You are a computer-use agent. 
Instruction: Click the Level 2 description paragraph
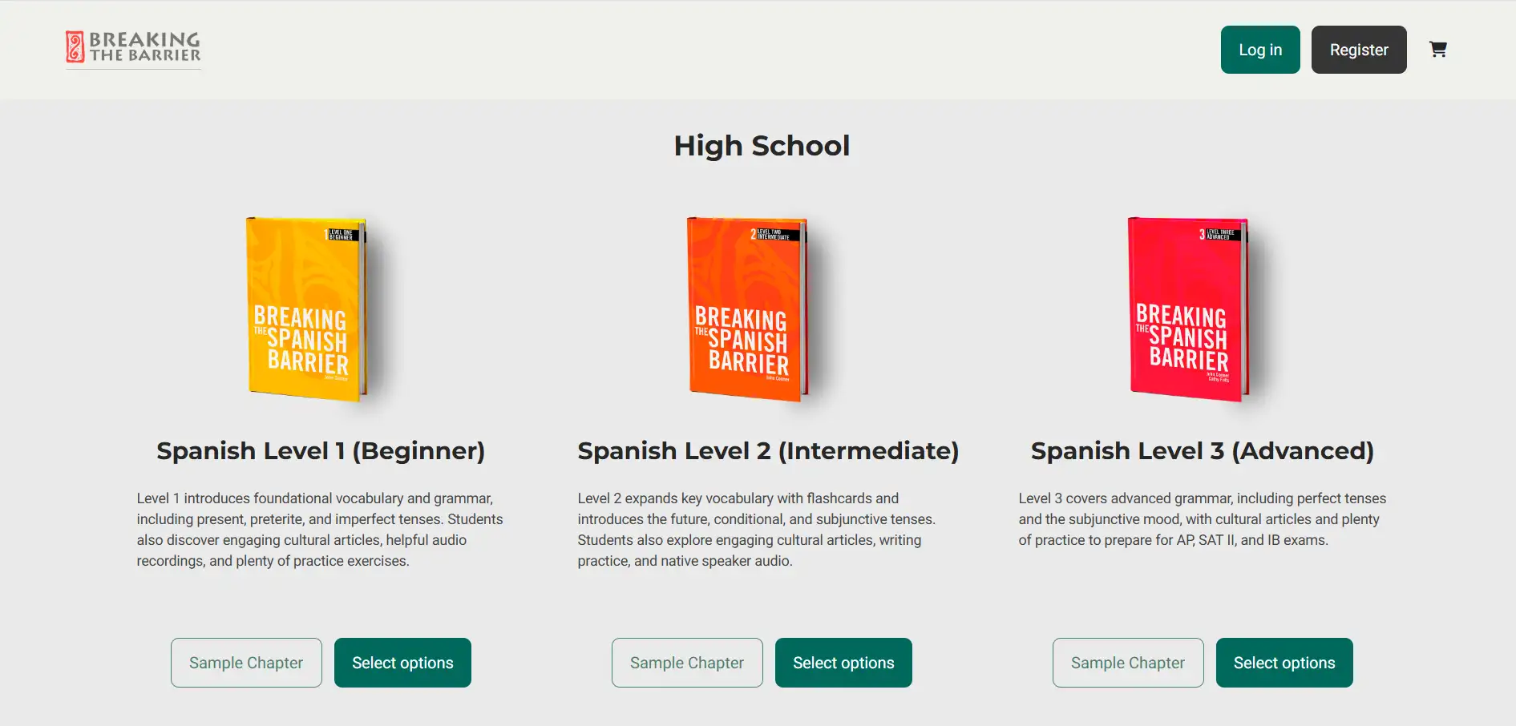[758, 530]
